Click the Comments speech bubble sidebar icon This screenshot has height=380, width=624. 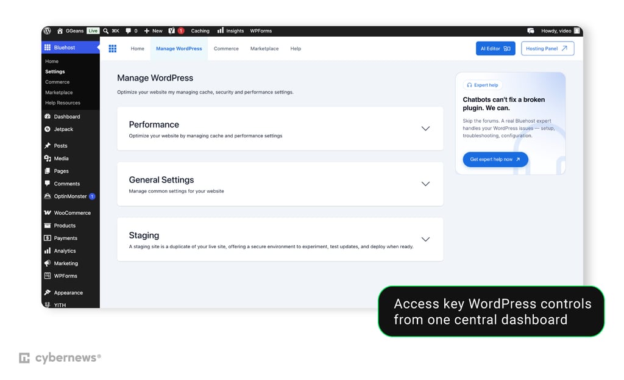(x=48, y=183)
